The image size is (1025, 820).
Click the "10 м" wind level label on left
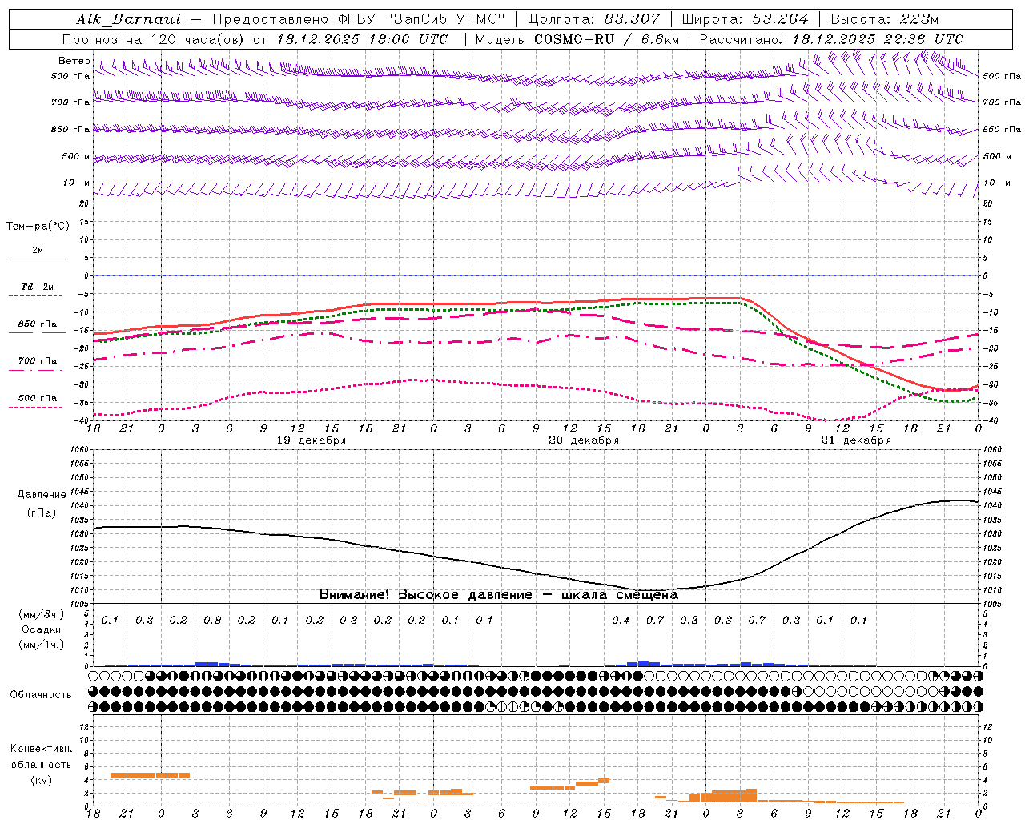point(77,183)
